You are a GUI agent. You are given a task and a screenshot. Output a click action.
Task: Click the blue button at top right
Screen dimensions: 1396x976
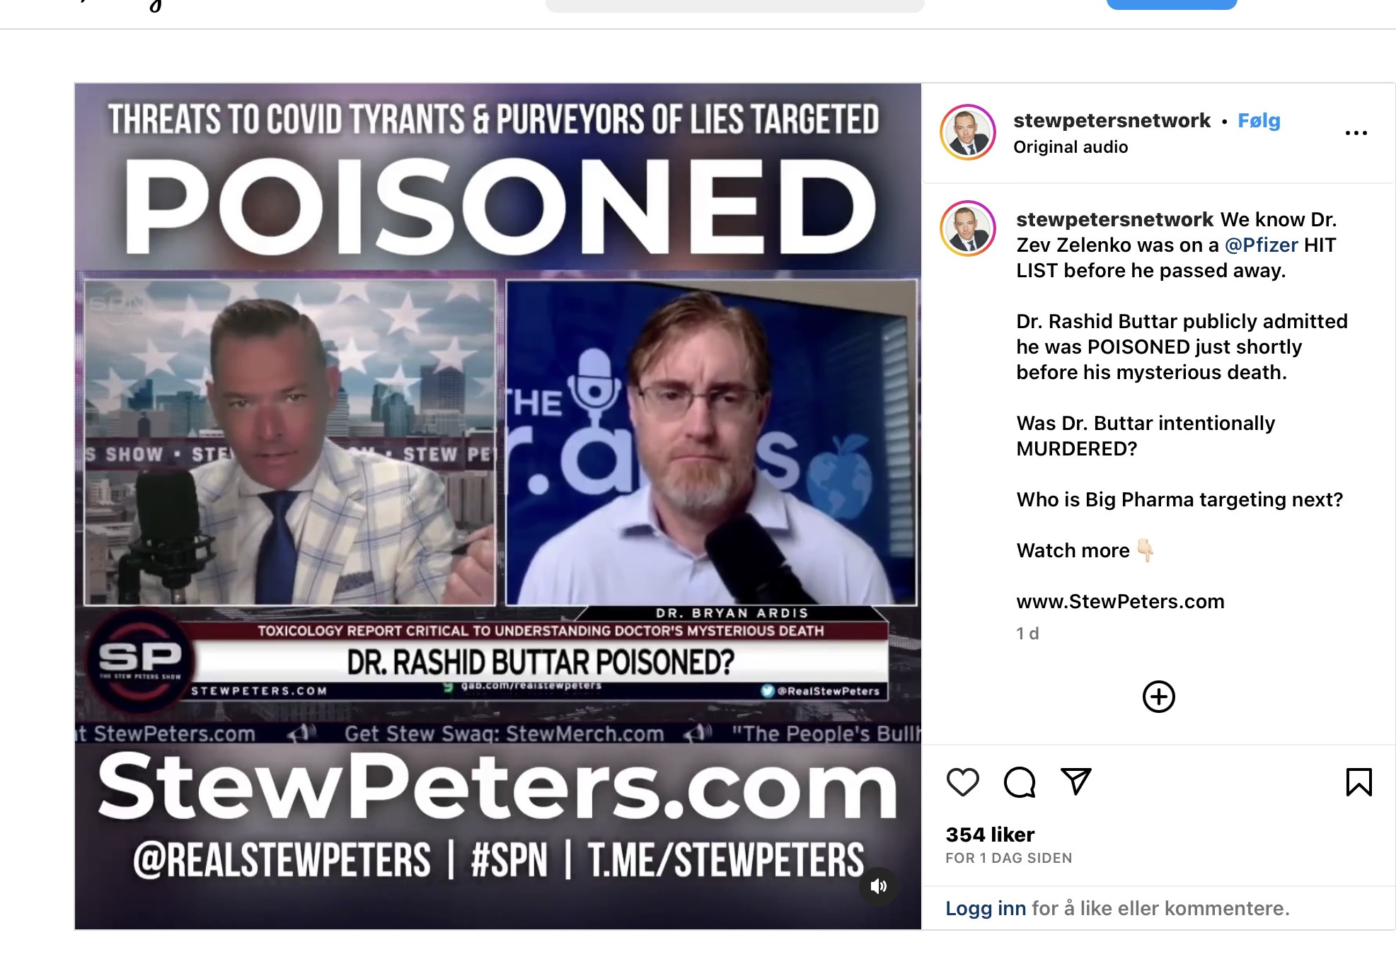coord(1172,4)
